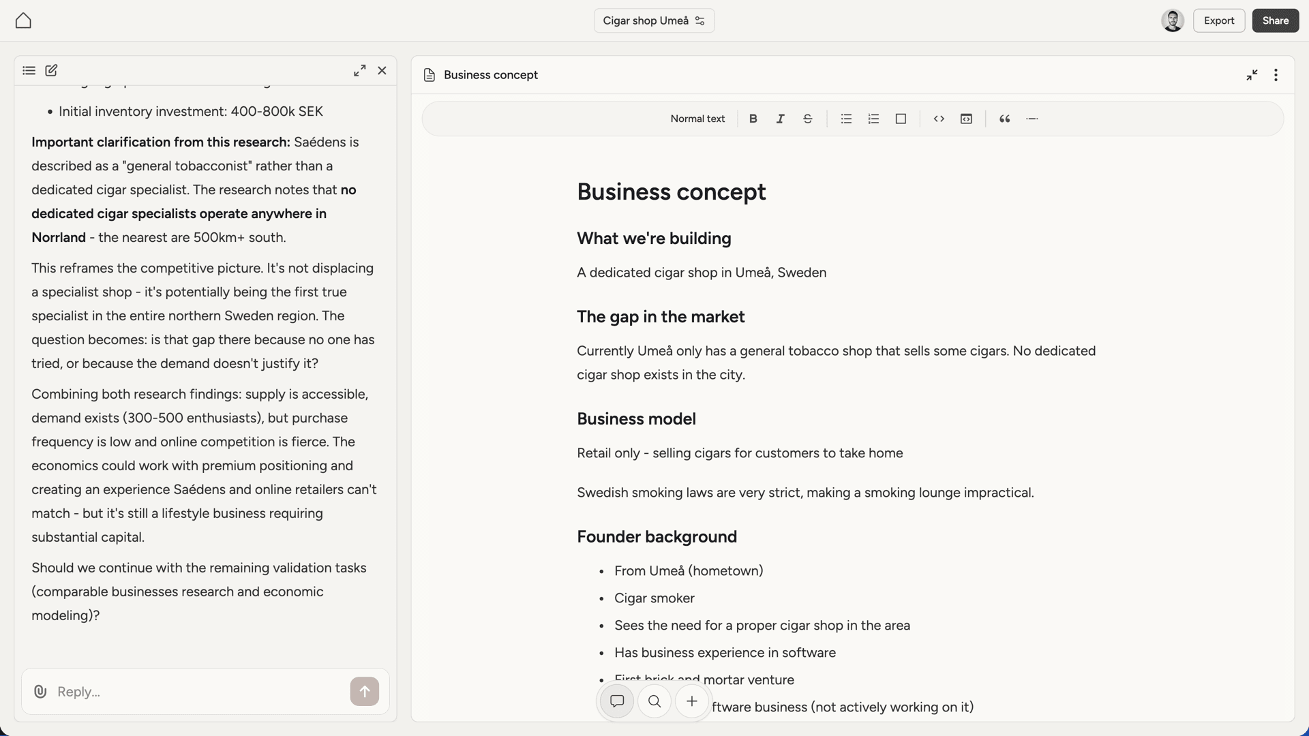Open the chat search tool
The image size is (1309, 736).
pos(654,701)
